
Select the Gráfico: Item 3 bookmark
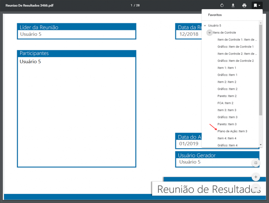(227, 117)
